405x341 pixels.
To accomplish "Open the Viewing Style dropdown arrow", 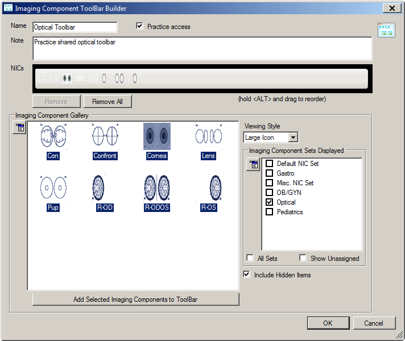I will pos(293,138).
